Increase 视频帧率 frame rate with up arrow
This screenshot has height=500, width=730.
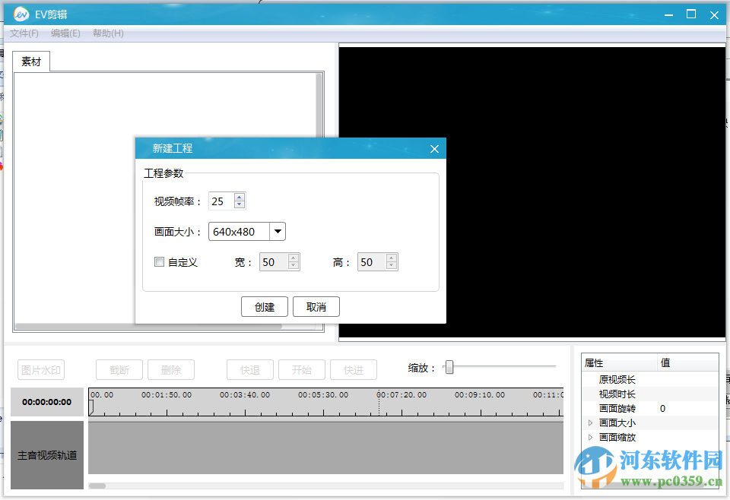tap(239, 197)
